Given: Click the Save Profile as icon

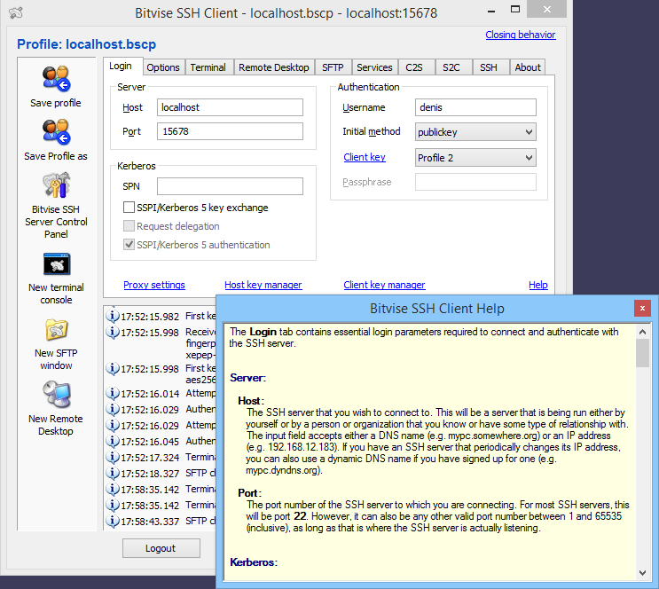Looking at the screenshot, I should (56, 132).
